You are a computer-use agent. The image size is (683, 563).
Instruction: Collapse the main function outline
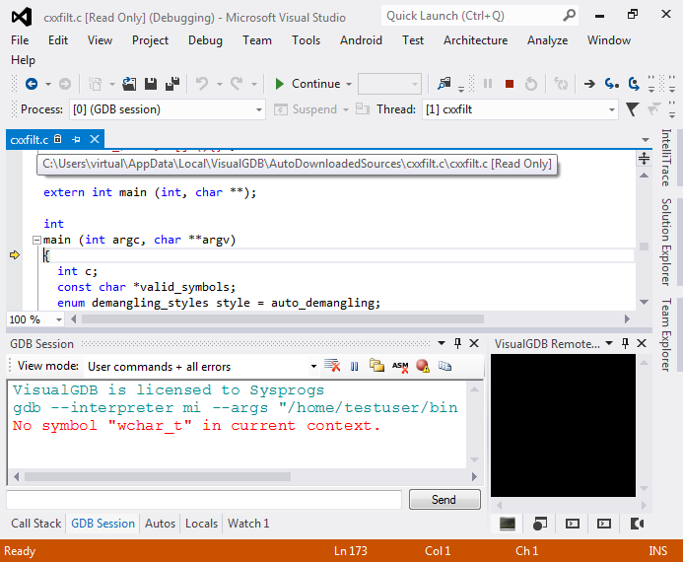tap(37, 240)
